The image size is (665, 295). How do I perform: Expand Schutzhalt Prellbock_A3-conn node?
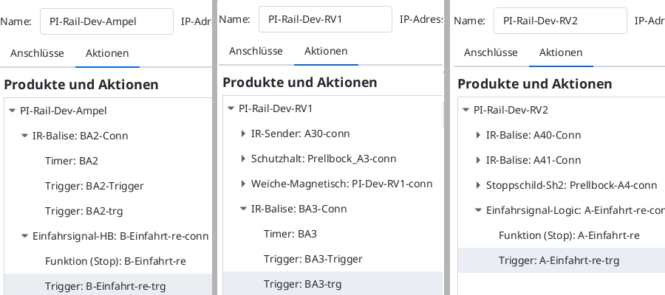[x=243, y=159]
